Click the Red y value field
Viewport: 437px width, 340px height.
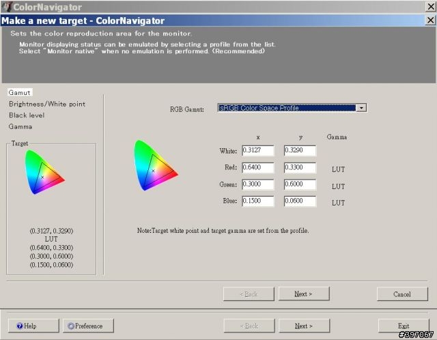300,167
